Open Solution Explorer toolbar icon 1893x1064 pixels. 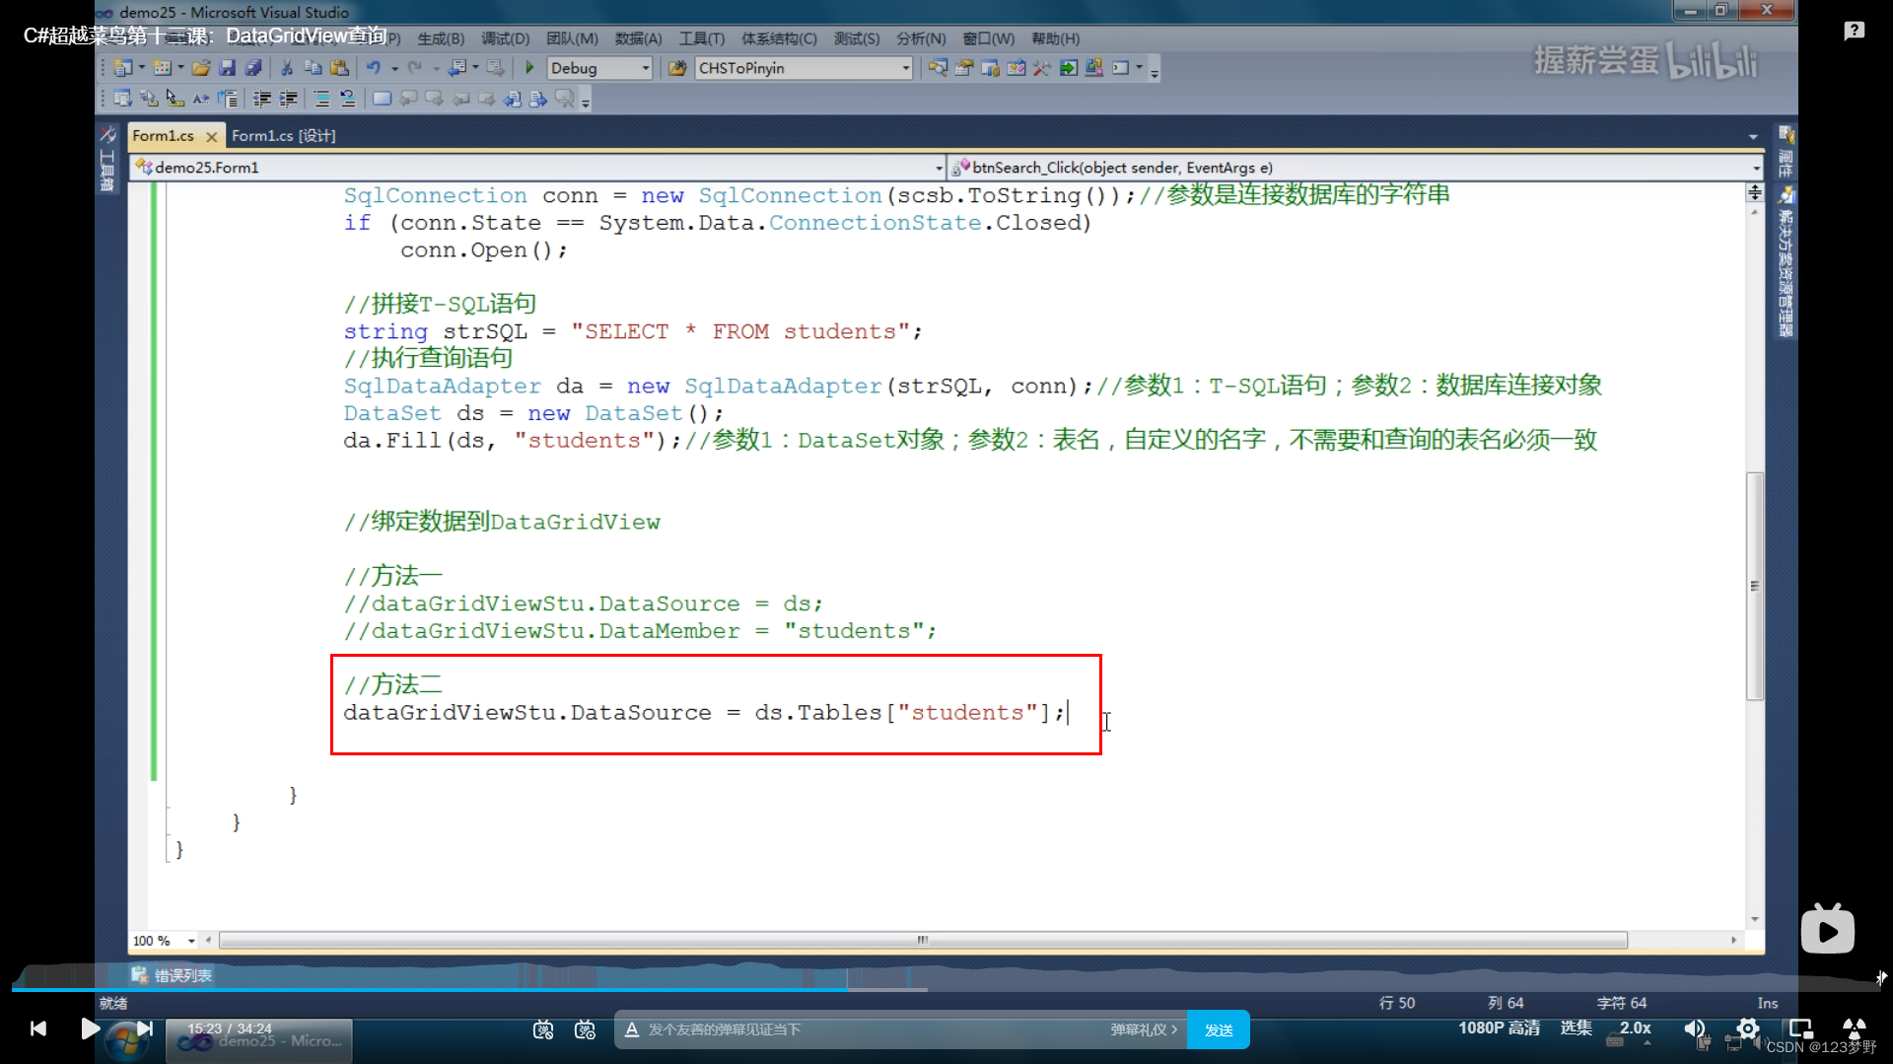[938, 68]
